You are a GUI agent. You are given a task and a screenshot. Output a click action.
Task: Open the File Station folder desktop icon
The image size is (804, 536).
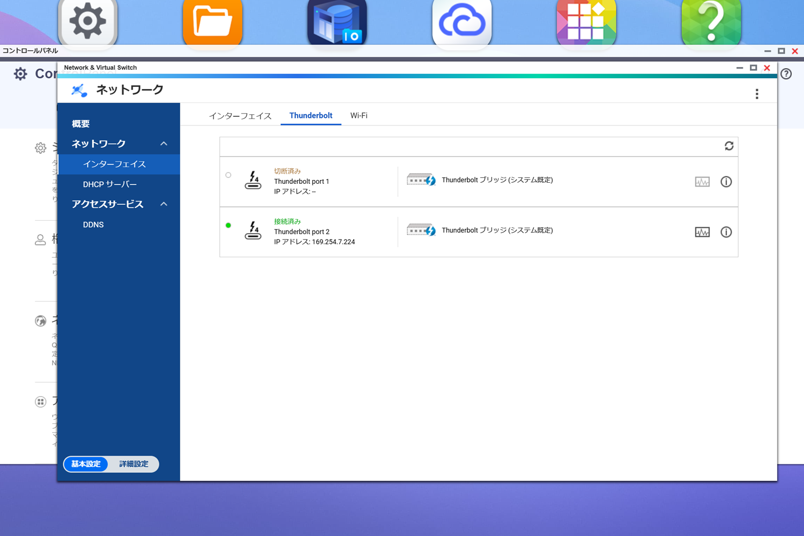pyautogui.click(x=212, y=23)
